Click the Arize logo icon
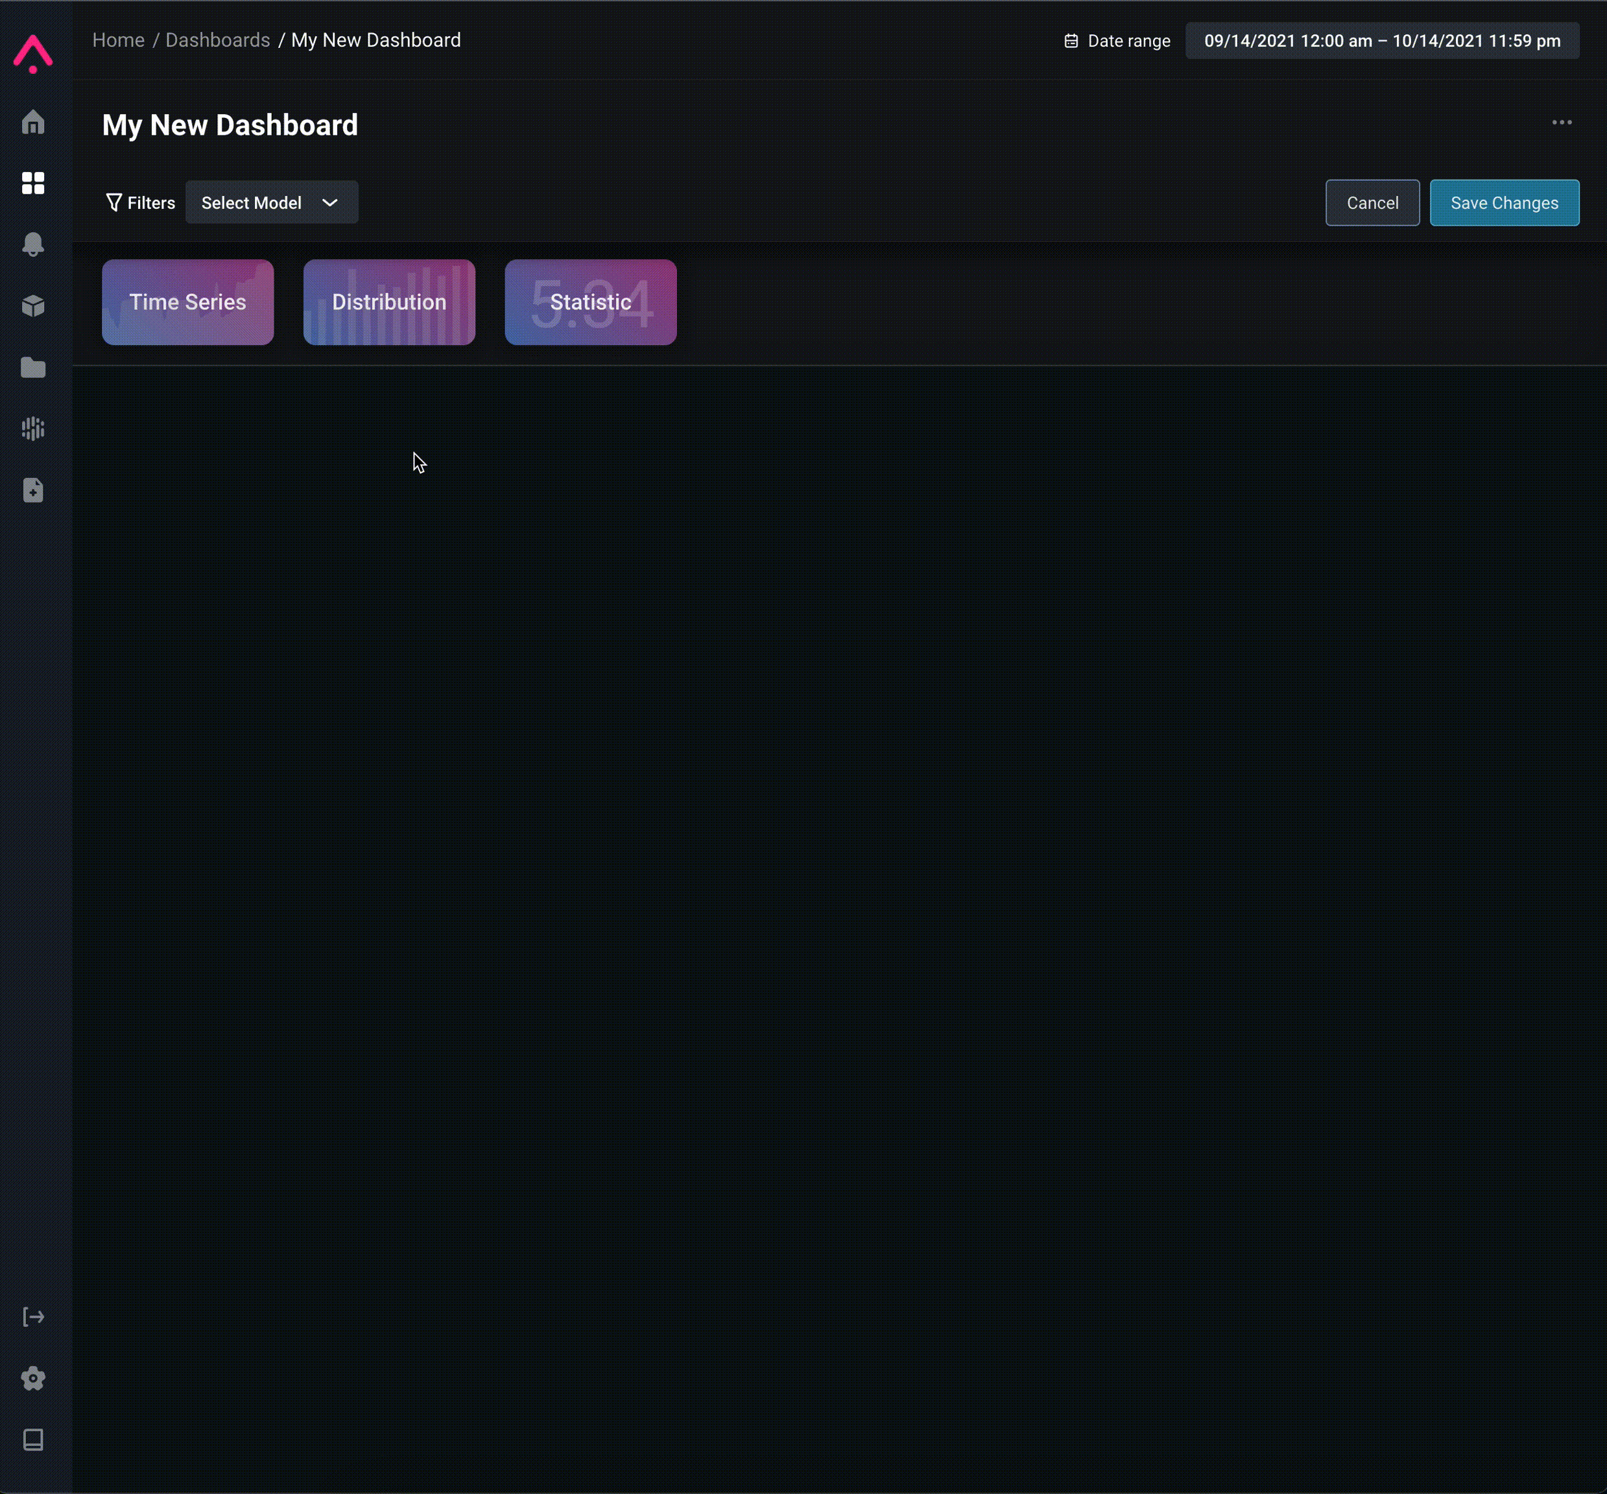1607x1494 pixels. click(x=33, y=53)
